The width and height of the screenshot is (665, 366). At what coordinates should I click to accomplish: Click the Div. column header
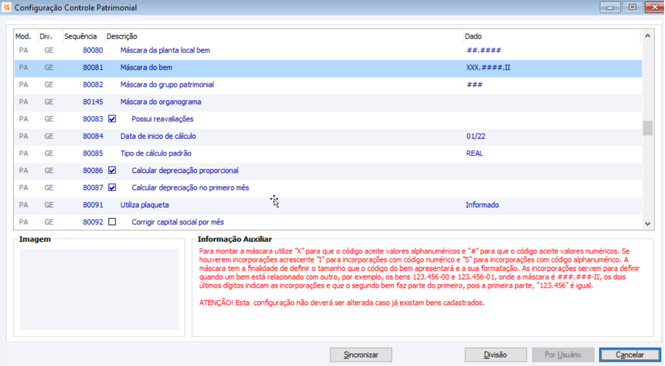(x=46, y=36)
